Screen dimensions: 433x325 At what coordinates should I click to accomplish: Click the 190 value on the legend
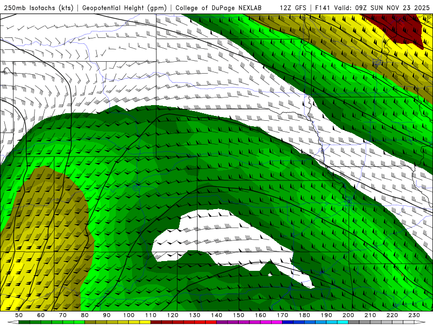point(326,315)
